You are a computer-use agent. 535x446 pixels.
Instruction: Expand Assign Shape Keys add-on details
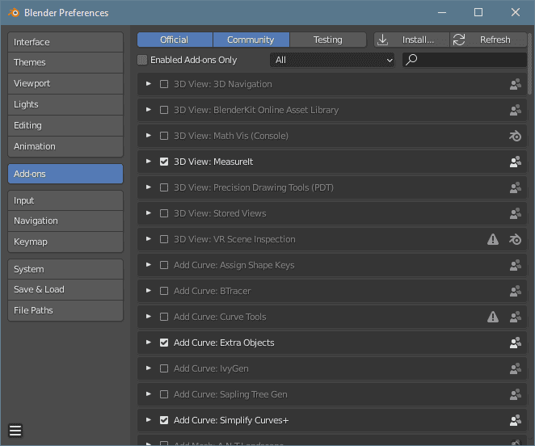click(x=149, y=265)
